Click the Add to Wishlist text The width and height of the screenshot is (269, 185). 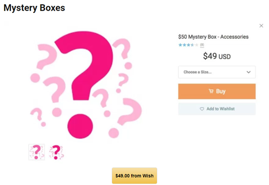[220, 109]
